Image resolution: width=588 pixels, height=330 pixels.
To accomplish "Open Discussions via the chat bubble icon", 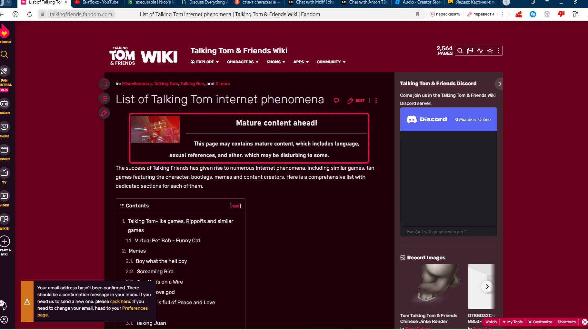I will pyautogui.click(x=470, y=51).
